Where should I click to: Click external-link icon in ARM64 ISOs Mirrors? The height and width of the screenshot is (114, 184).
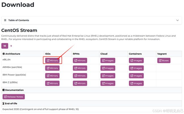pyautogui.click(x=48, y=68)
